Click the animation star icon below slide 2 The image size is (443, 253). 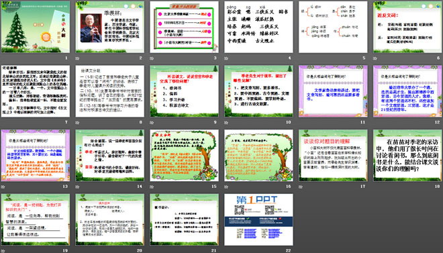[77, 58]
